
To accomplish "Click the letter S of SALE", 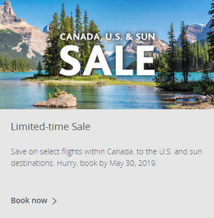I will pos(70,61).
